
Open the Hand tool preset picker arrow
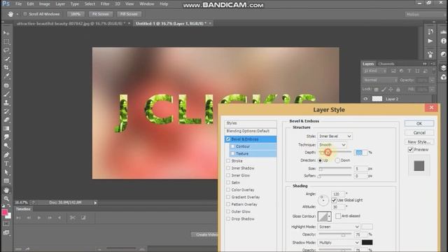click(x=17, y=14)
